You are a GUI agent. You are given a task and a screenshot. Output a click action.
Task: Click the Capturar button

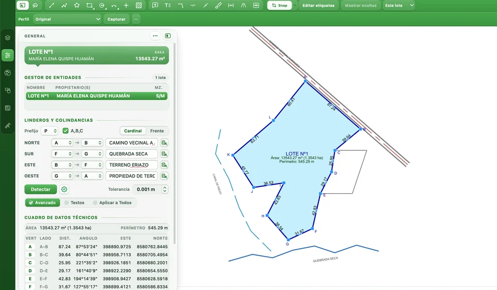pos(116,19)
